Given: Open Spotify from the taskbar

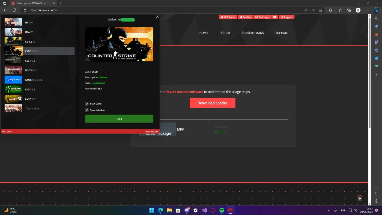Looking at the screenshot, I should [x=222, y=210].
